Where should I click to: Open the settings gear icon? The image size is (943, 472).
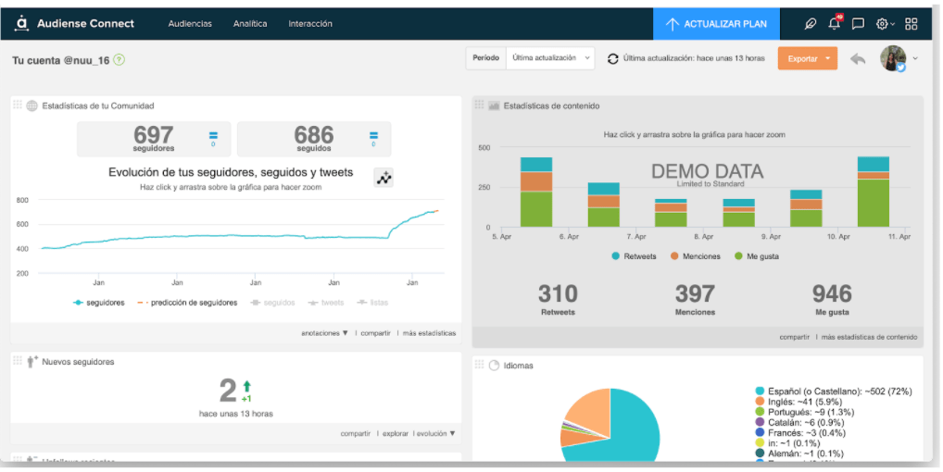(x=882, y=24)
